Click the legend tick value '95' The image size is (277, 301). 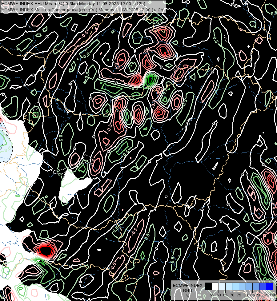266,295
